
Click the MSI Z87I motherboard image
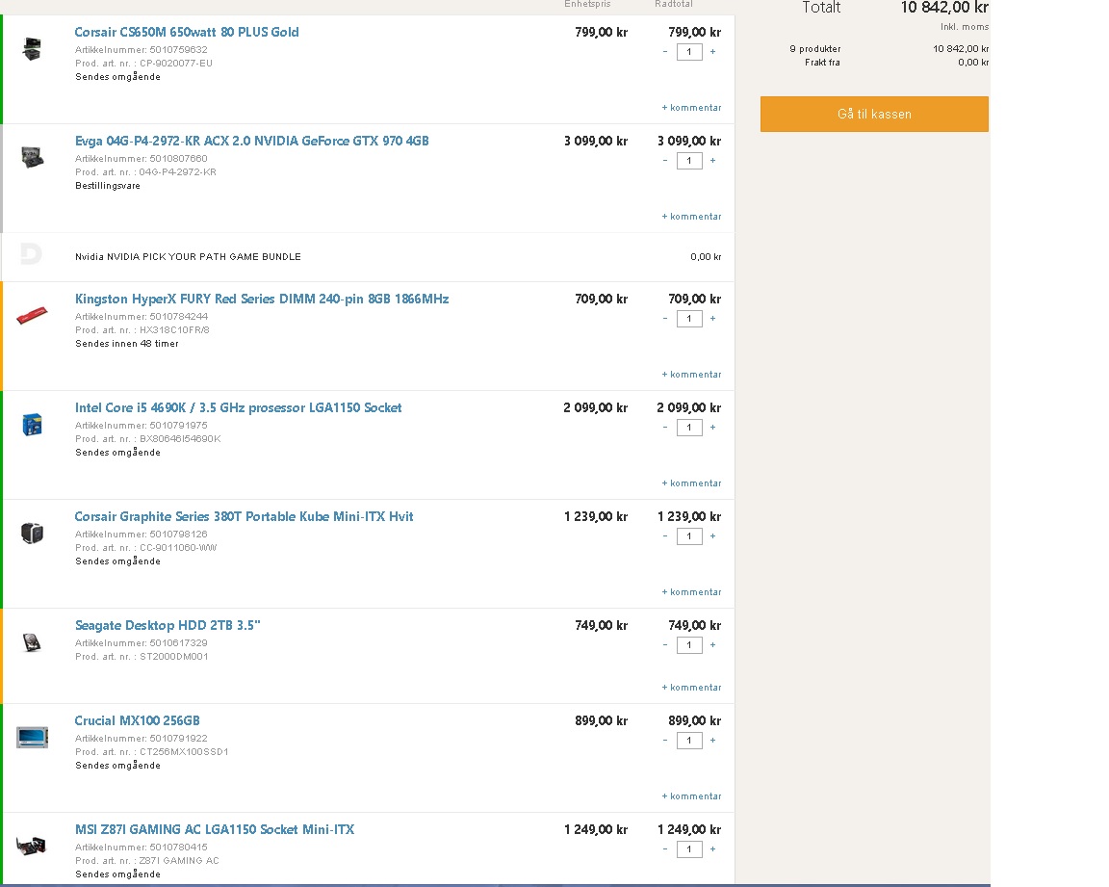pos(32,846)
